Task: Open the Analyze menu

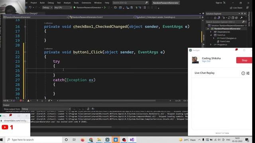Action: (x=67, y=3)
